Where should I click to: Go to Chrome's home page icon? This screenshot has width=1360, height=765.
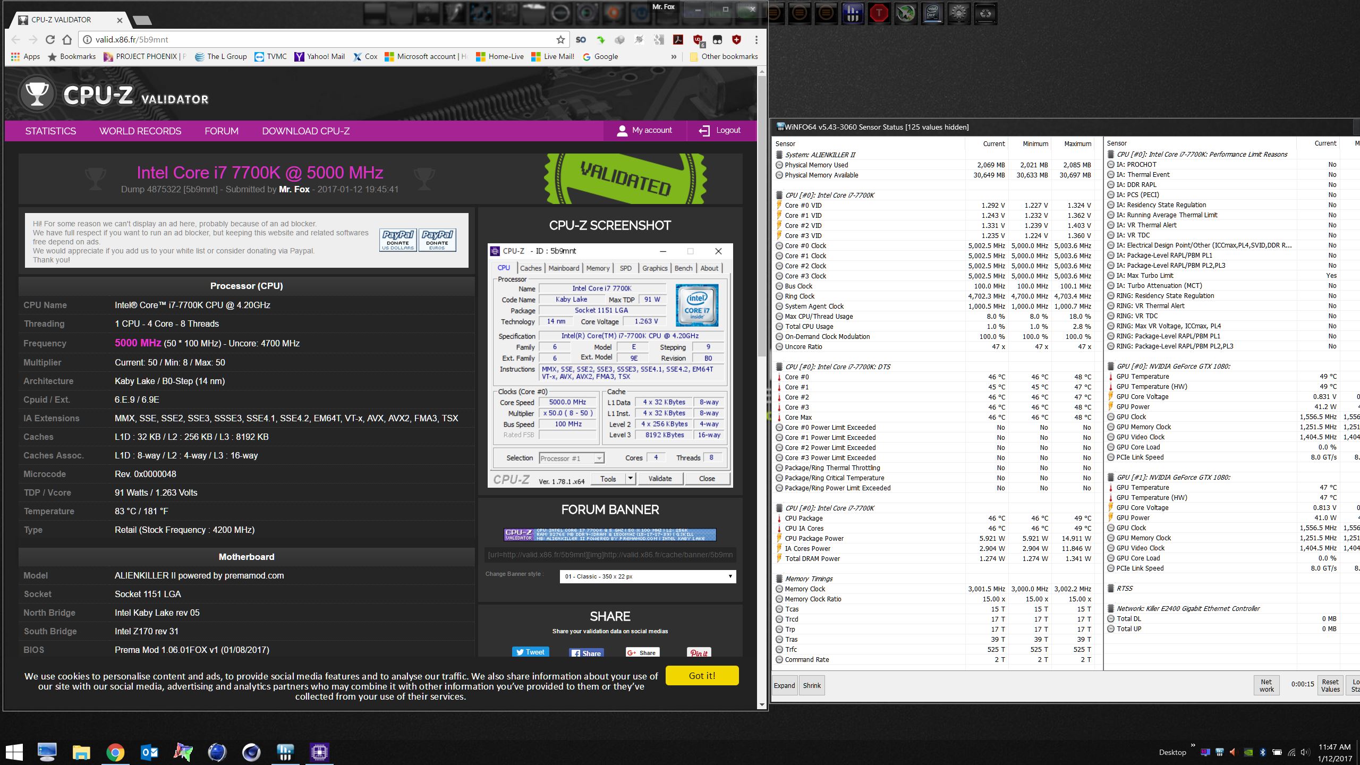[67, 40]
